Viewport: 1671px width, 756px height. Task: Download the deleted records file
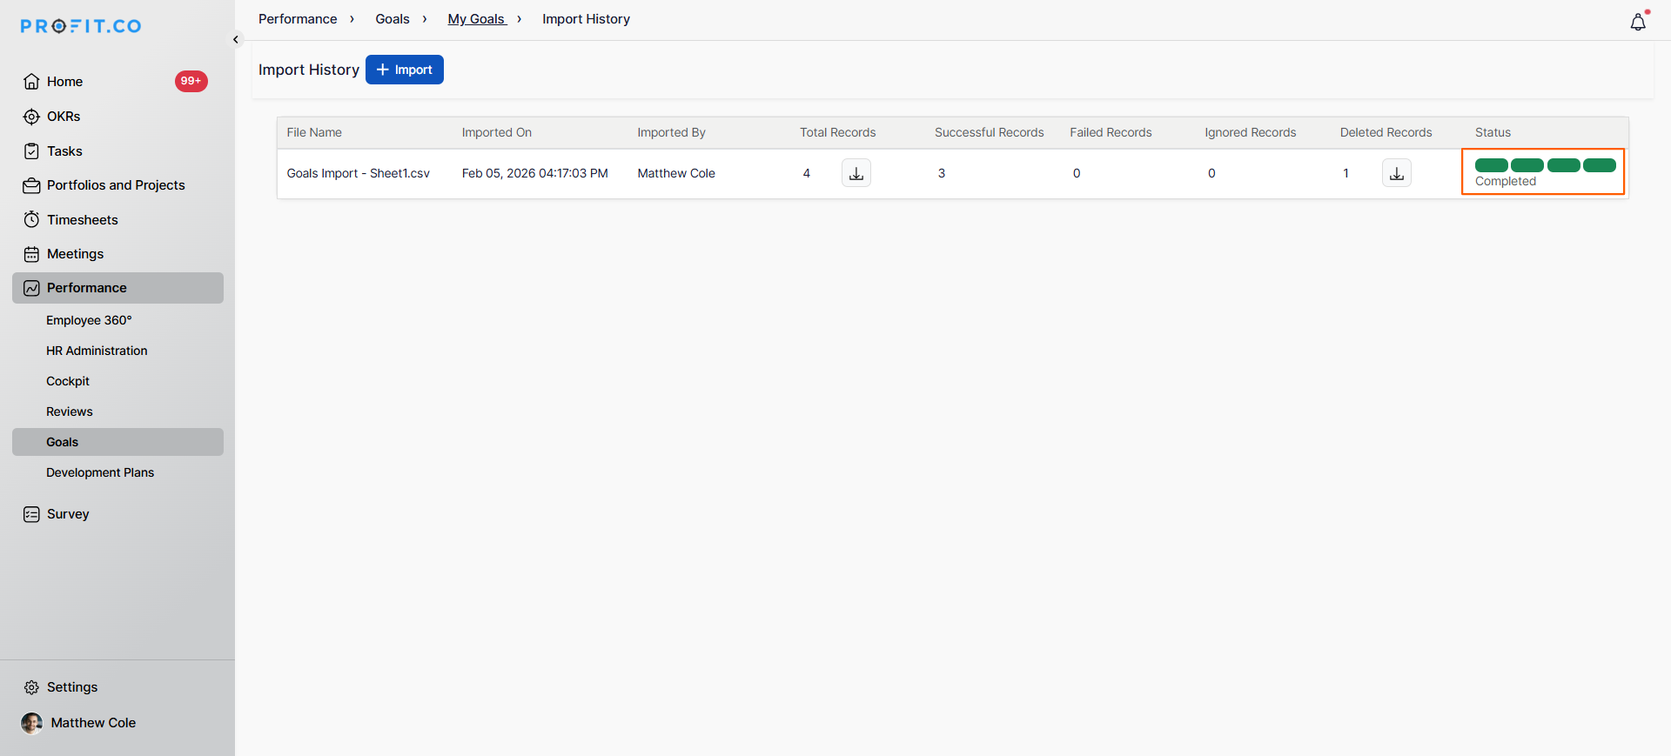click(x=1397, y=173)
